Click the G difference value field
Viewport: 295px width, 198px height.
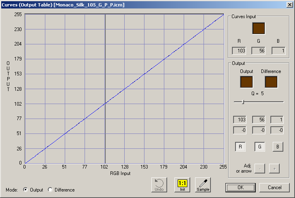(x=259, y=130)
